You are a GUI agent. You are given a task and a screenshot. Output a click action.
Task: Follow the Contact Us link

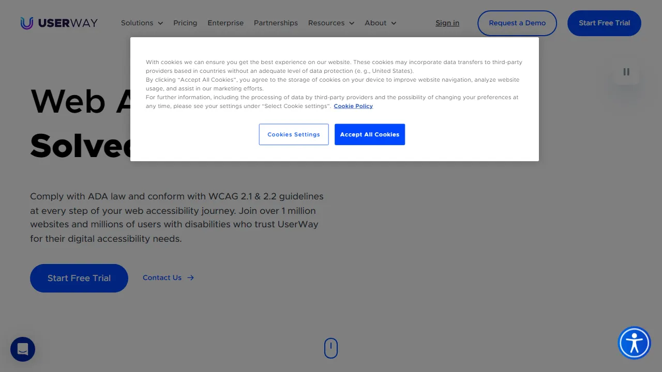tap(168, 277)
